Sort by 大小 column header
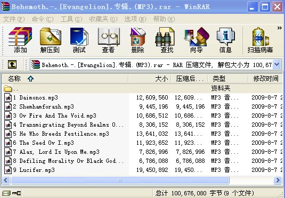This screenshot has height=198, width=285. tap(149, 79)
